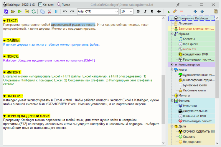Toggle Bold text formatting
This screenshot has width=221, height=147.
point(138,11)
